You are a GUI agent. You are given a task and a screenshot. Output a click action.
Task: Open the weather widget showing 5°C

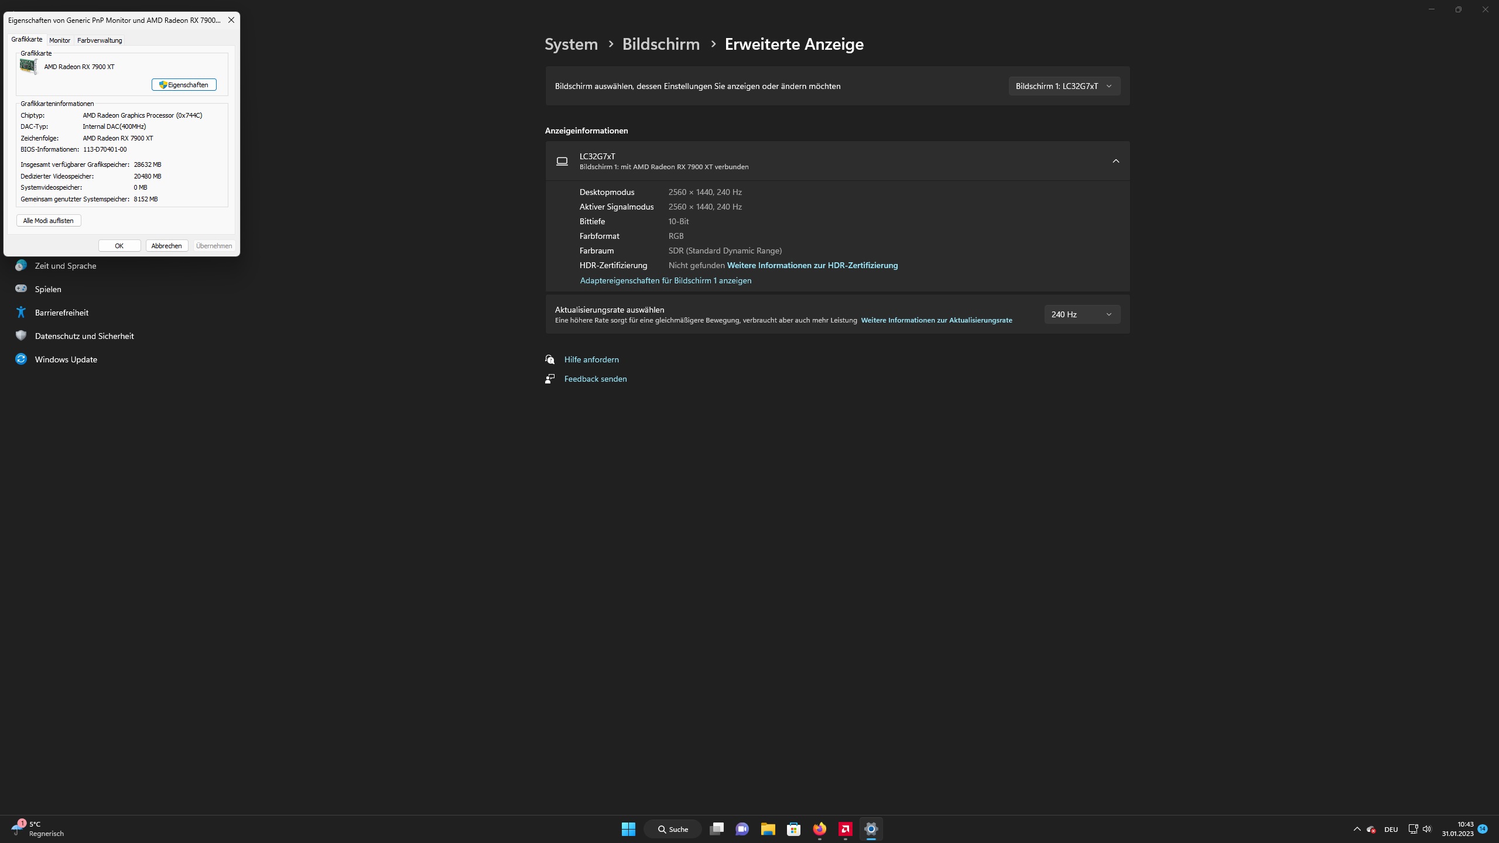(x=38, y=829)
